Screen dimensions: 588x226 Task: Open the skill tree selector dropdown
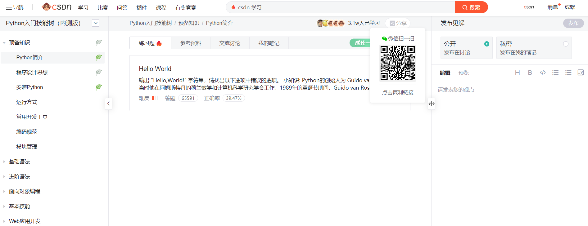[96, 23]
